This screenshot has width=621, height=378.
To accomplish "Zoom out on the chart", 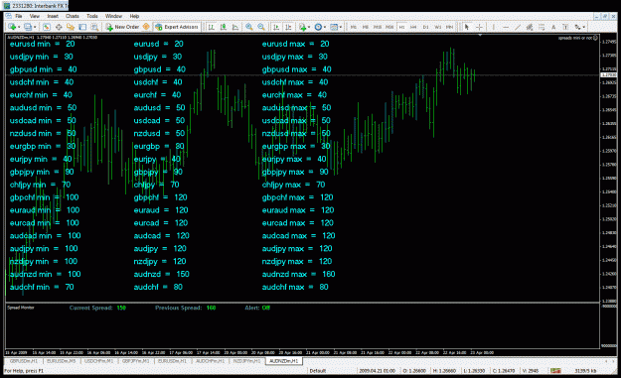I will 261,27.
